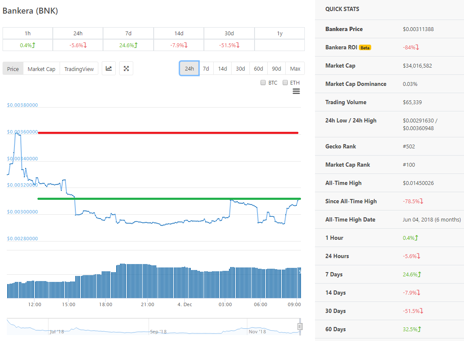Viewport: 464px width, 341px height.
Task: Click the Market Cap Rank value #100
Action: (x=409, y=165)
